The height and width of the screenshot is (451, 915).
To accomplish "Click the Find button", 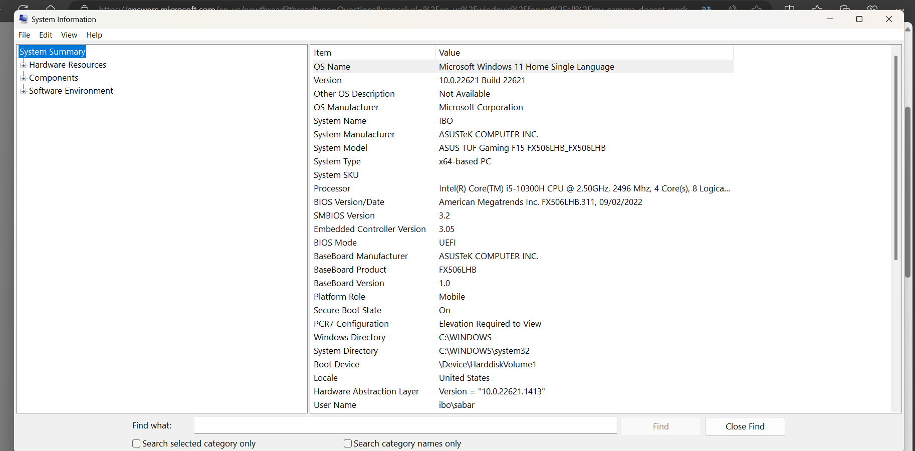I will coord(660,426).
